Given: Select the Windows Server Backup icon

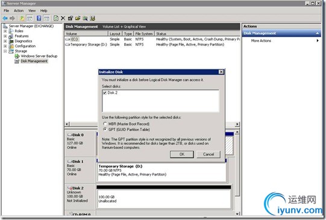Looking at the screenshot, I should pos(17,56).
